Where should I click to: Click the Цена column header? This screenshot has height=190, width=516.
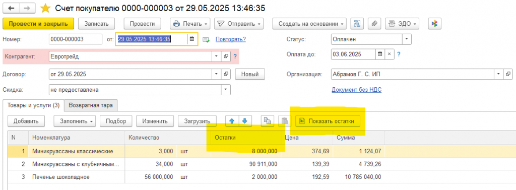pos(306,138)
